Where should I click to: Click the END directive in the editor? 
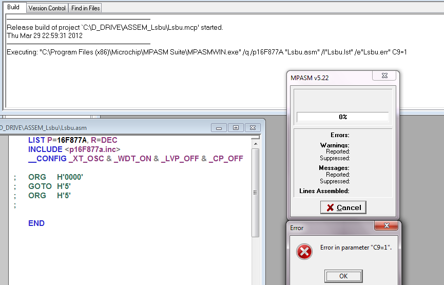click(36, 223)
